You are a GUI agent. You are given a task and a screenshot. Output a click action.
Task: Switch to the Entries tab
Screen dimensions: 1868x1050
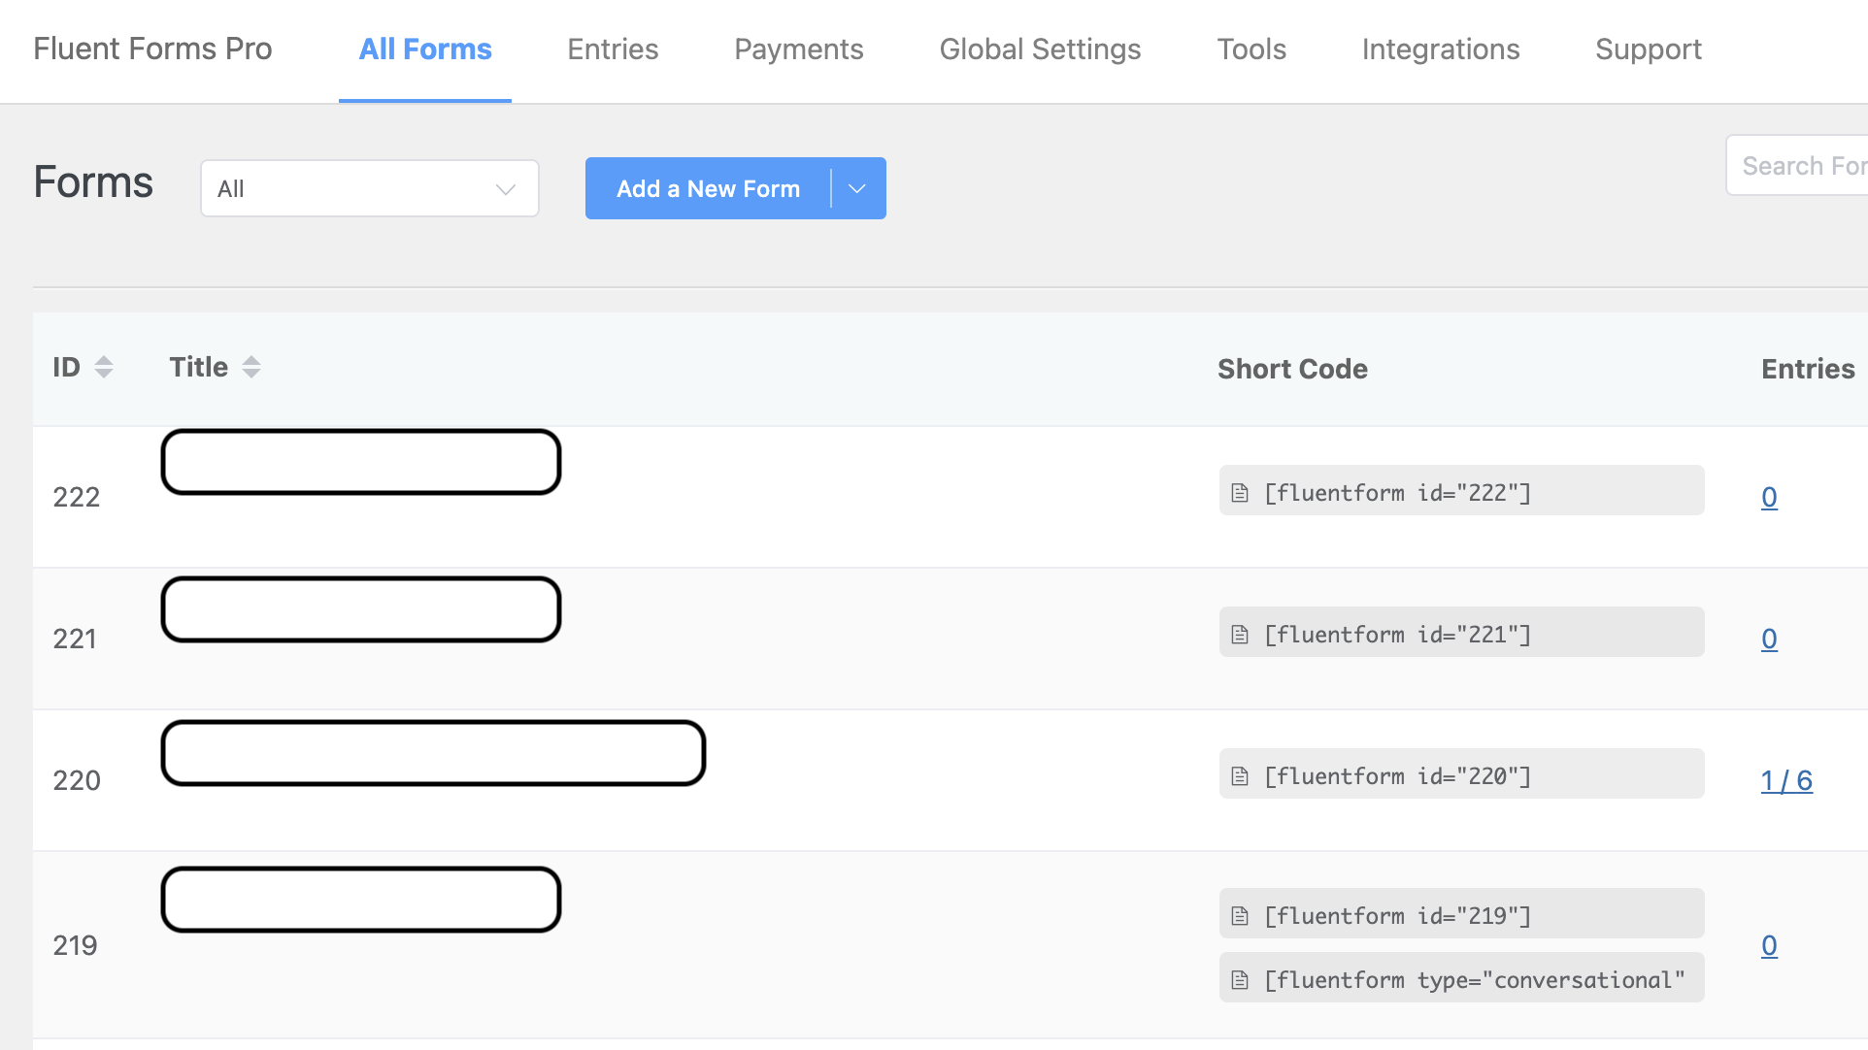pos(612,49)
